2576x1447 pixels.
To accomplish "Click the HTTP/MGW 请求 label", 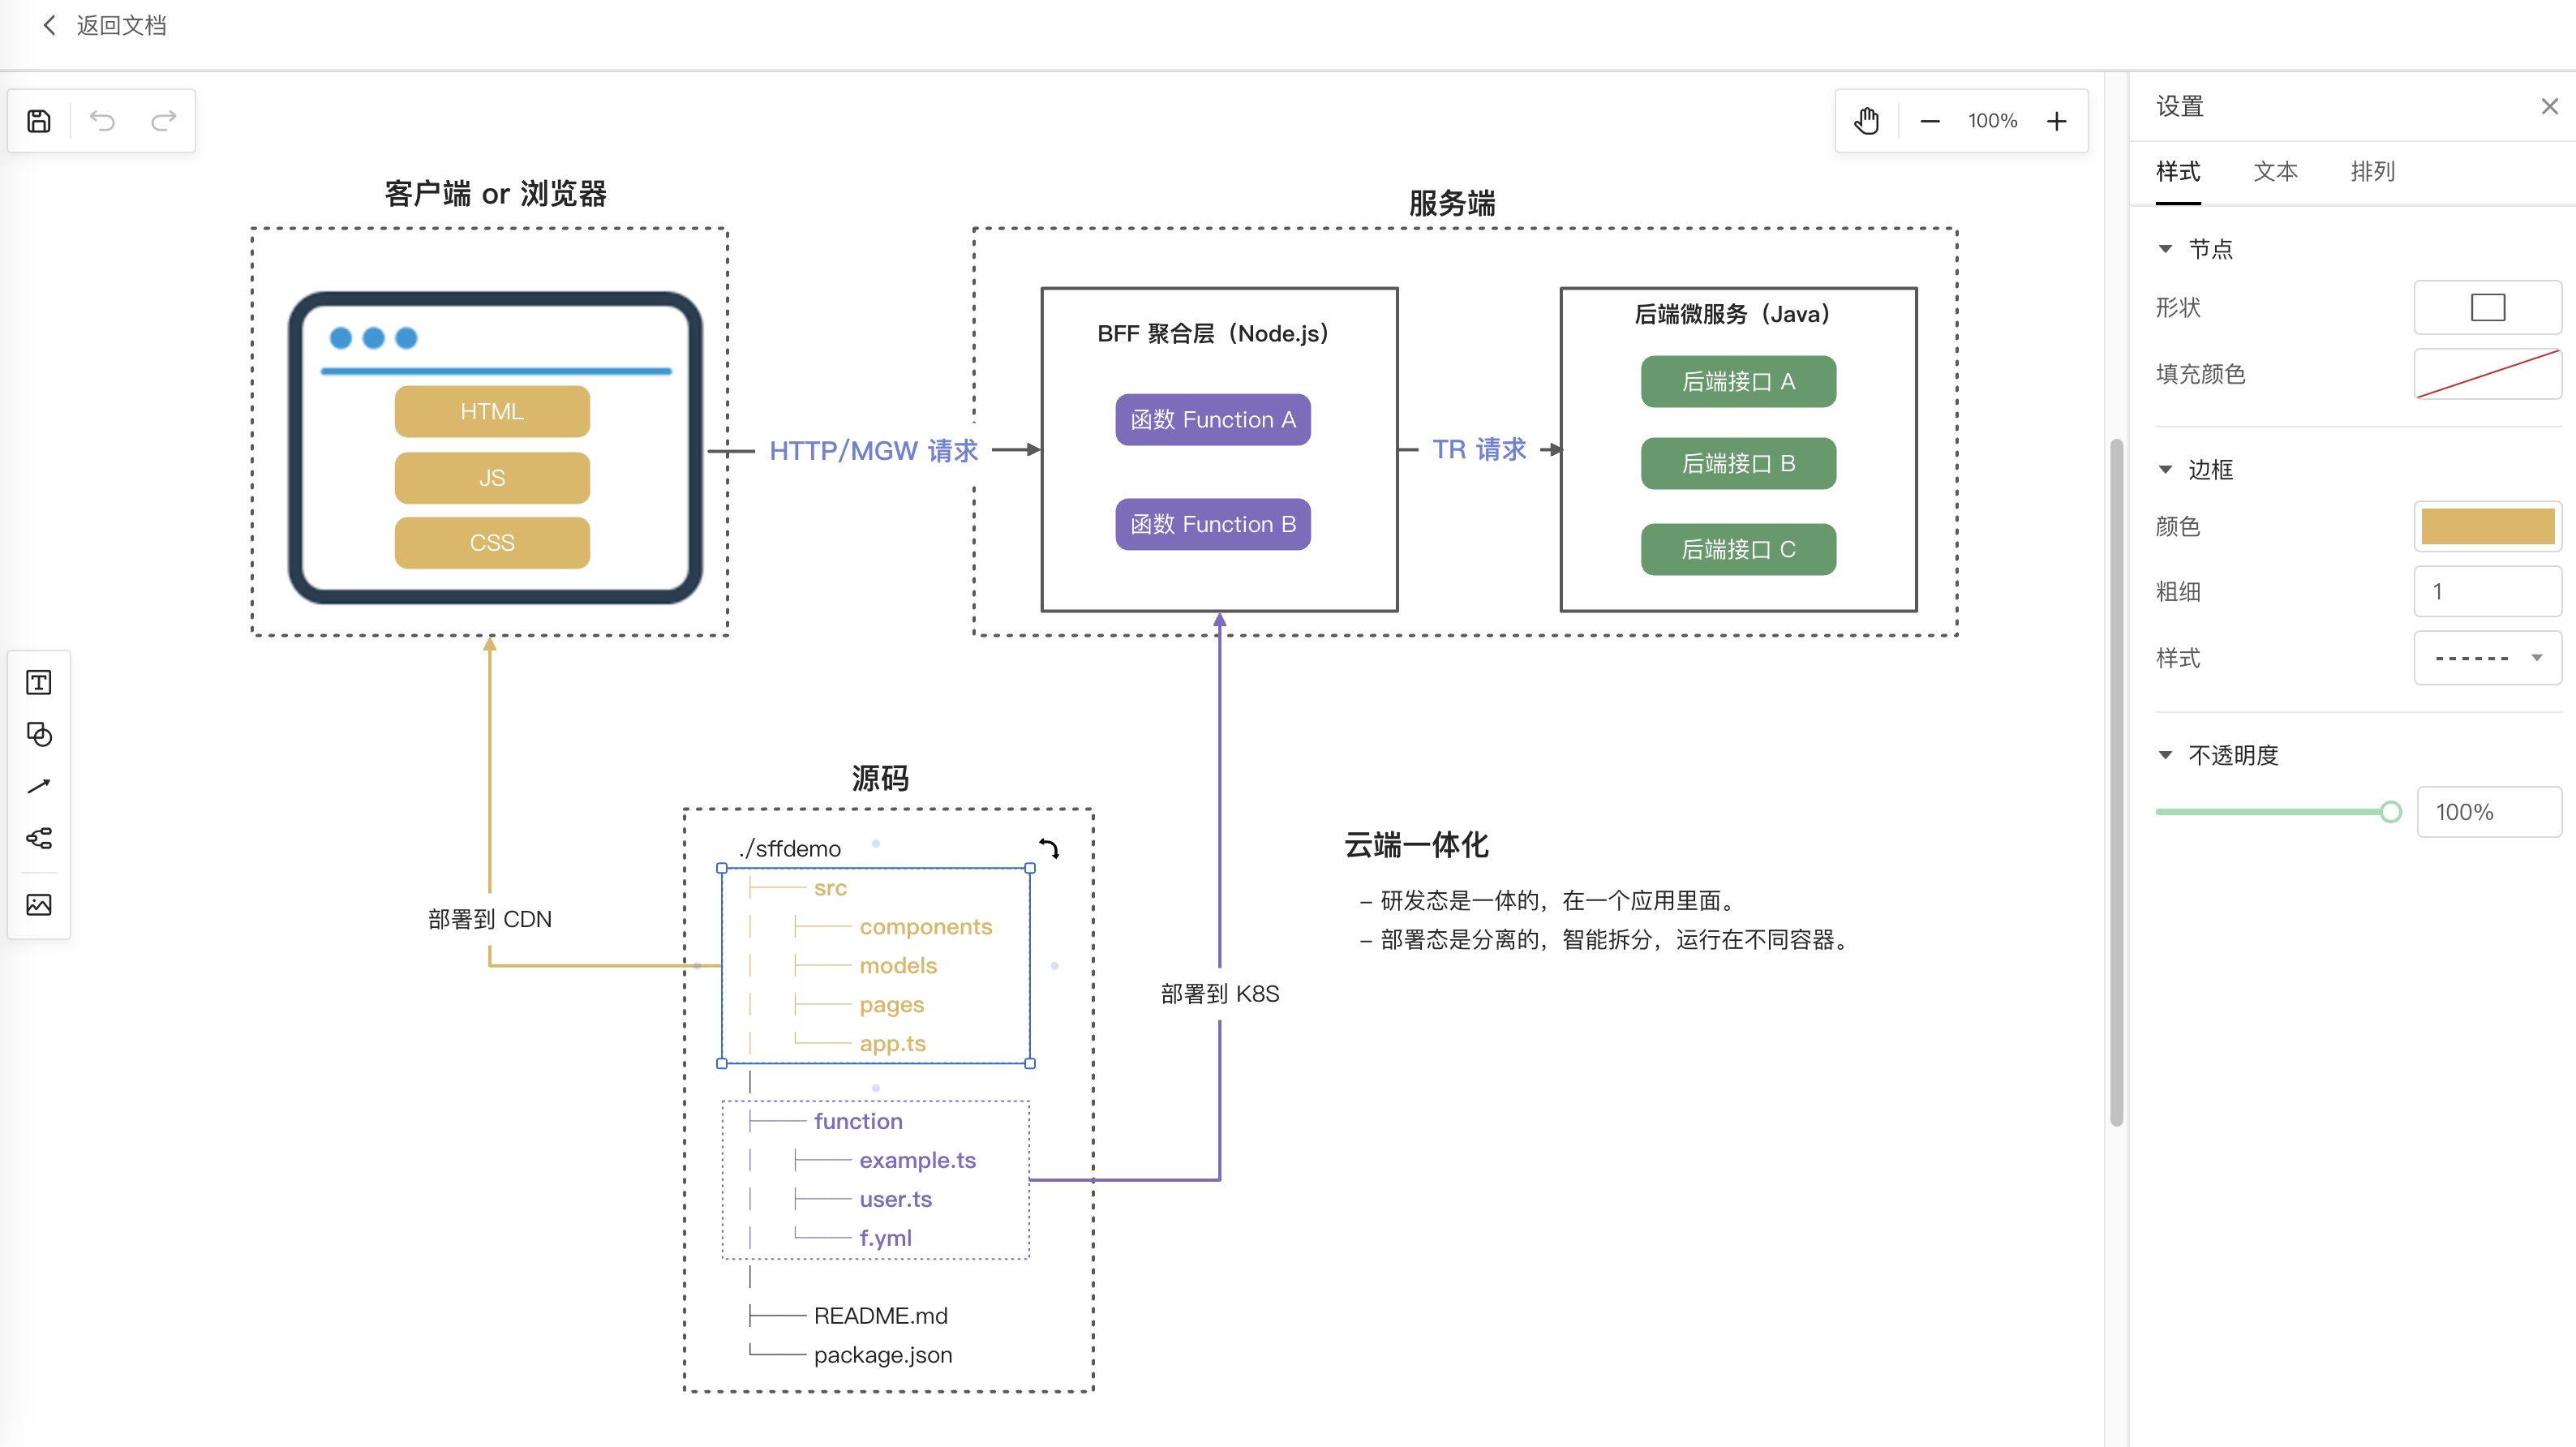I will [x=873, y=450].
